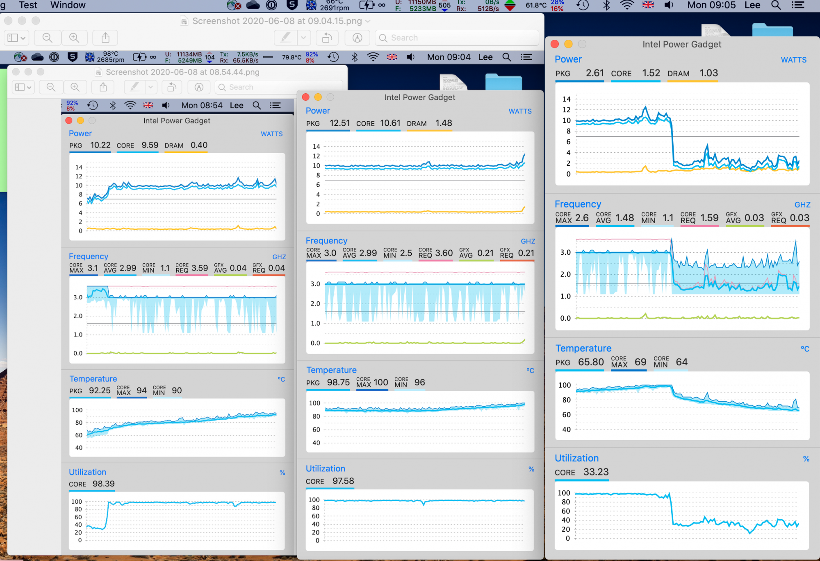Rotate the image using front Preview's rotate button
This screenshot has height=561, width=820.
click(327, 38)
